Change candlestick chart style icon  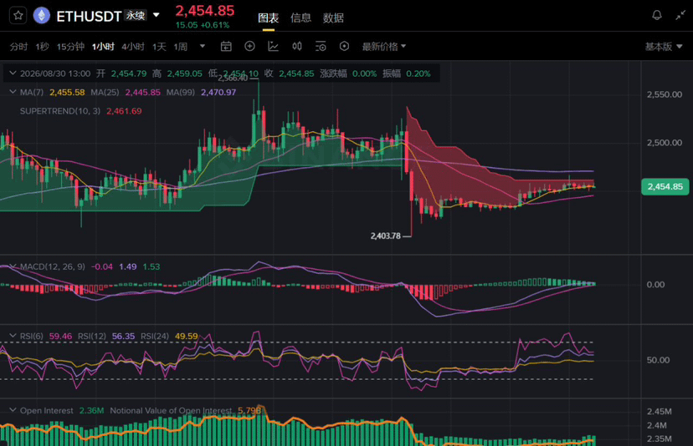(x=297, y=46)
